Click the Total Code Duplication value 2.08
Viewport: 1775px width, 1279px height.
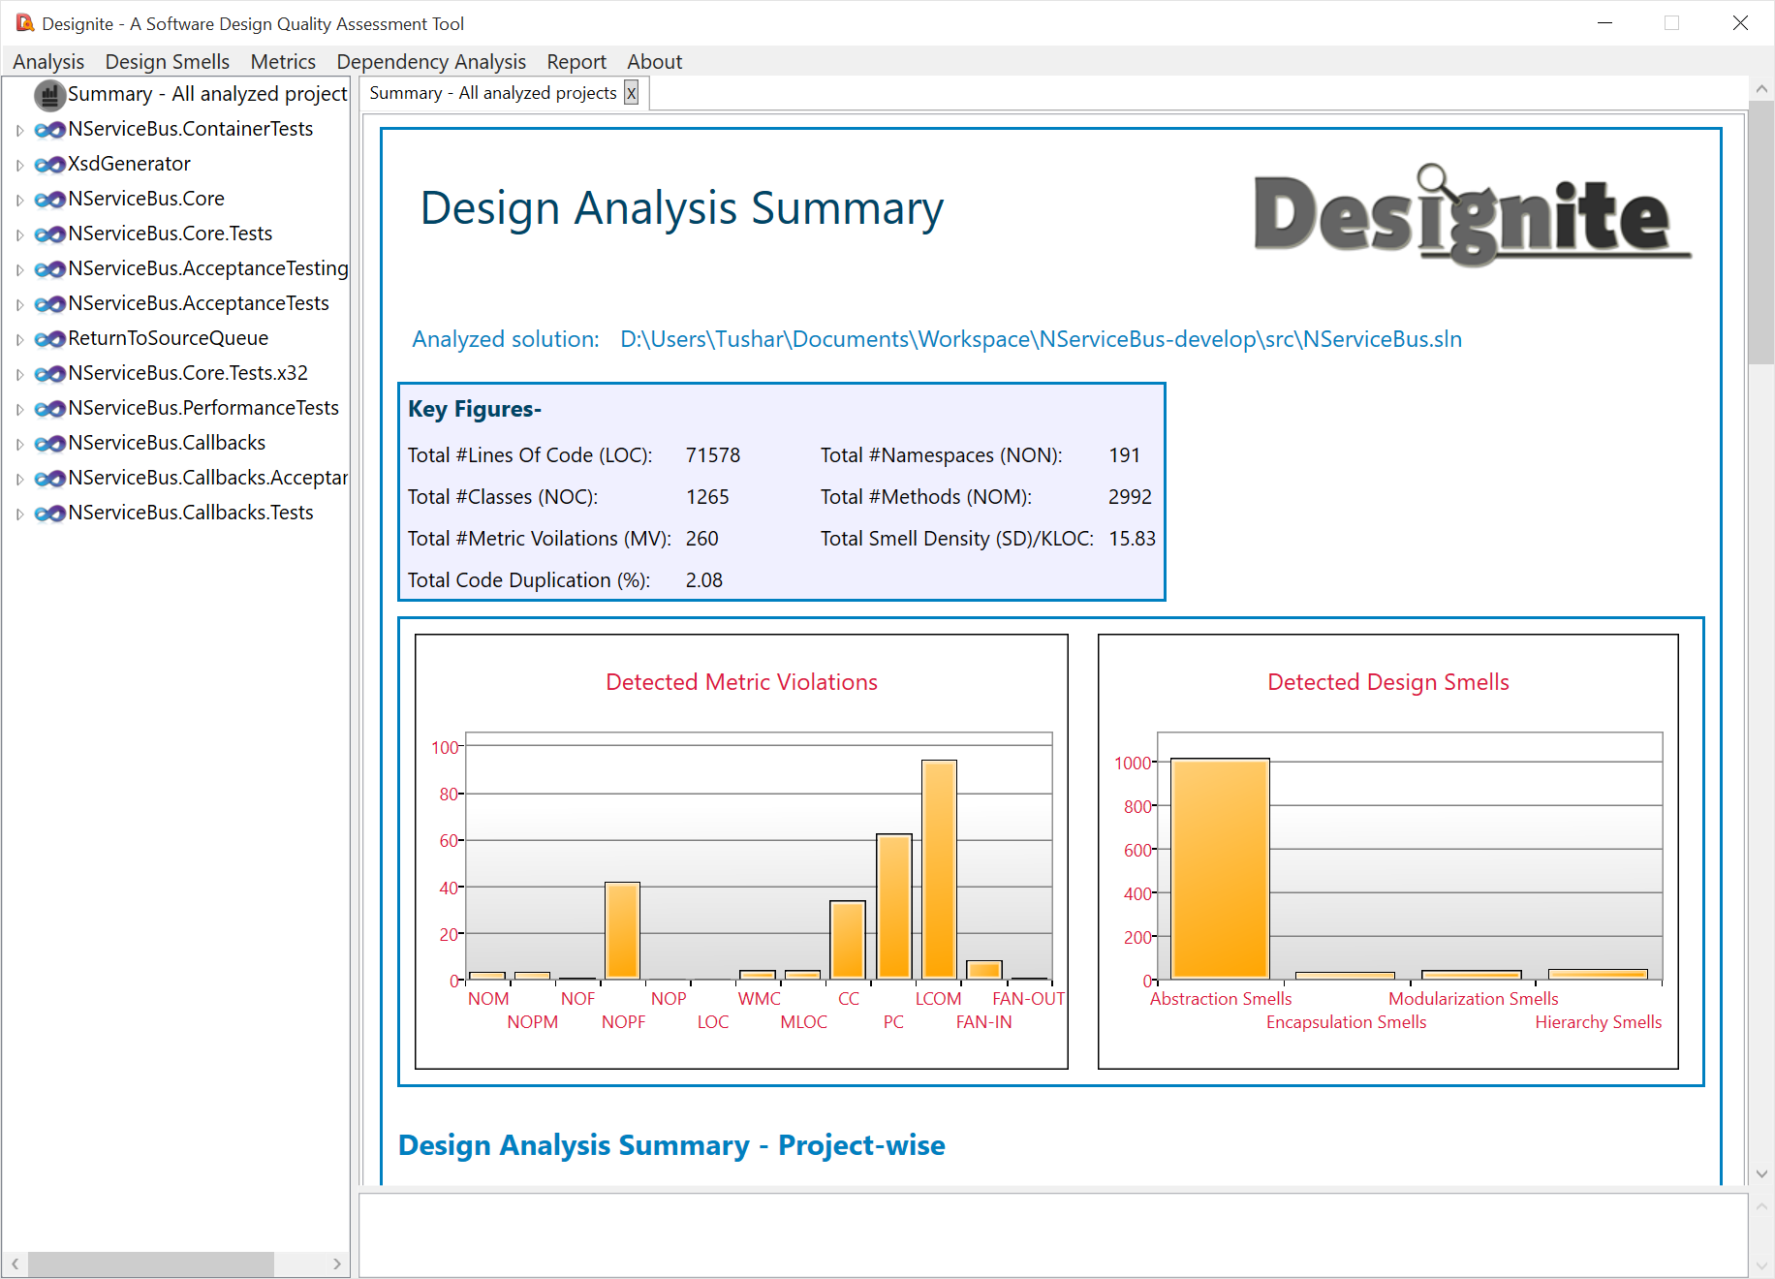(x=704, y=580)
